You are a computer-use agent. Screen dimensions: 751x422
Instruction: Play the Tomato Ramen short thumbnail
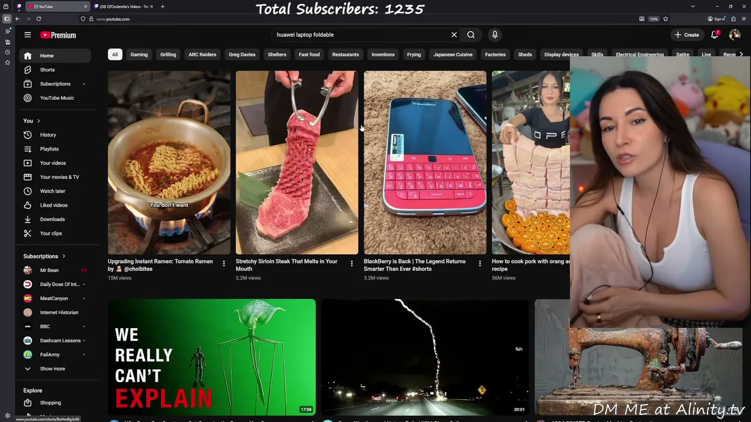tap(169, 162)
